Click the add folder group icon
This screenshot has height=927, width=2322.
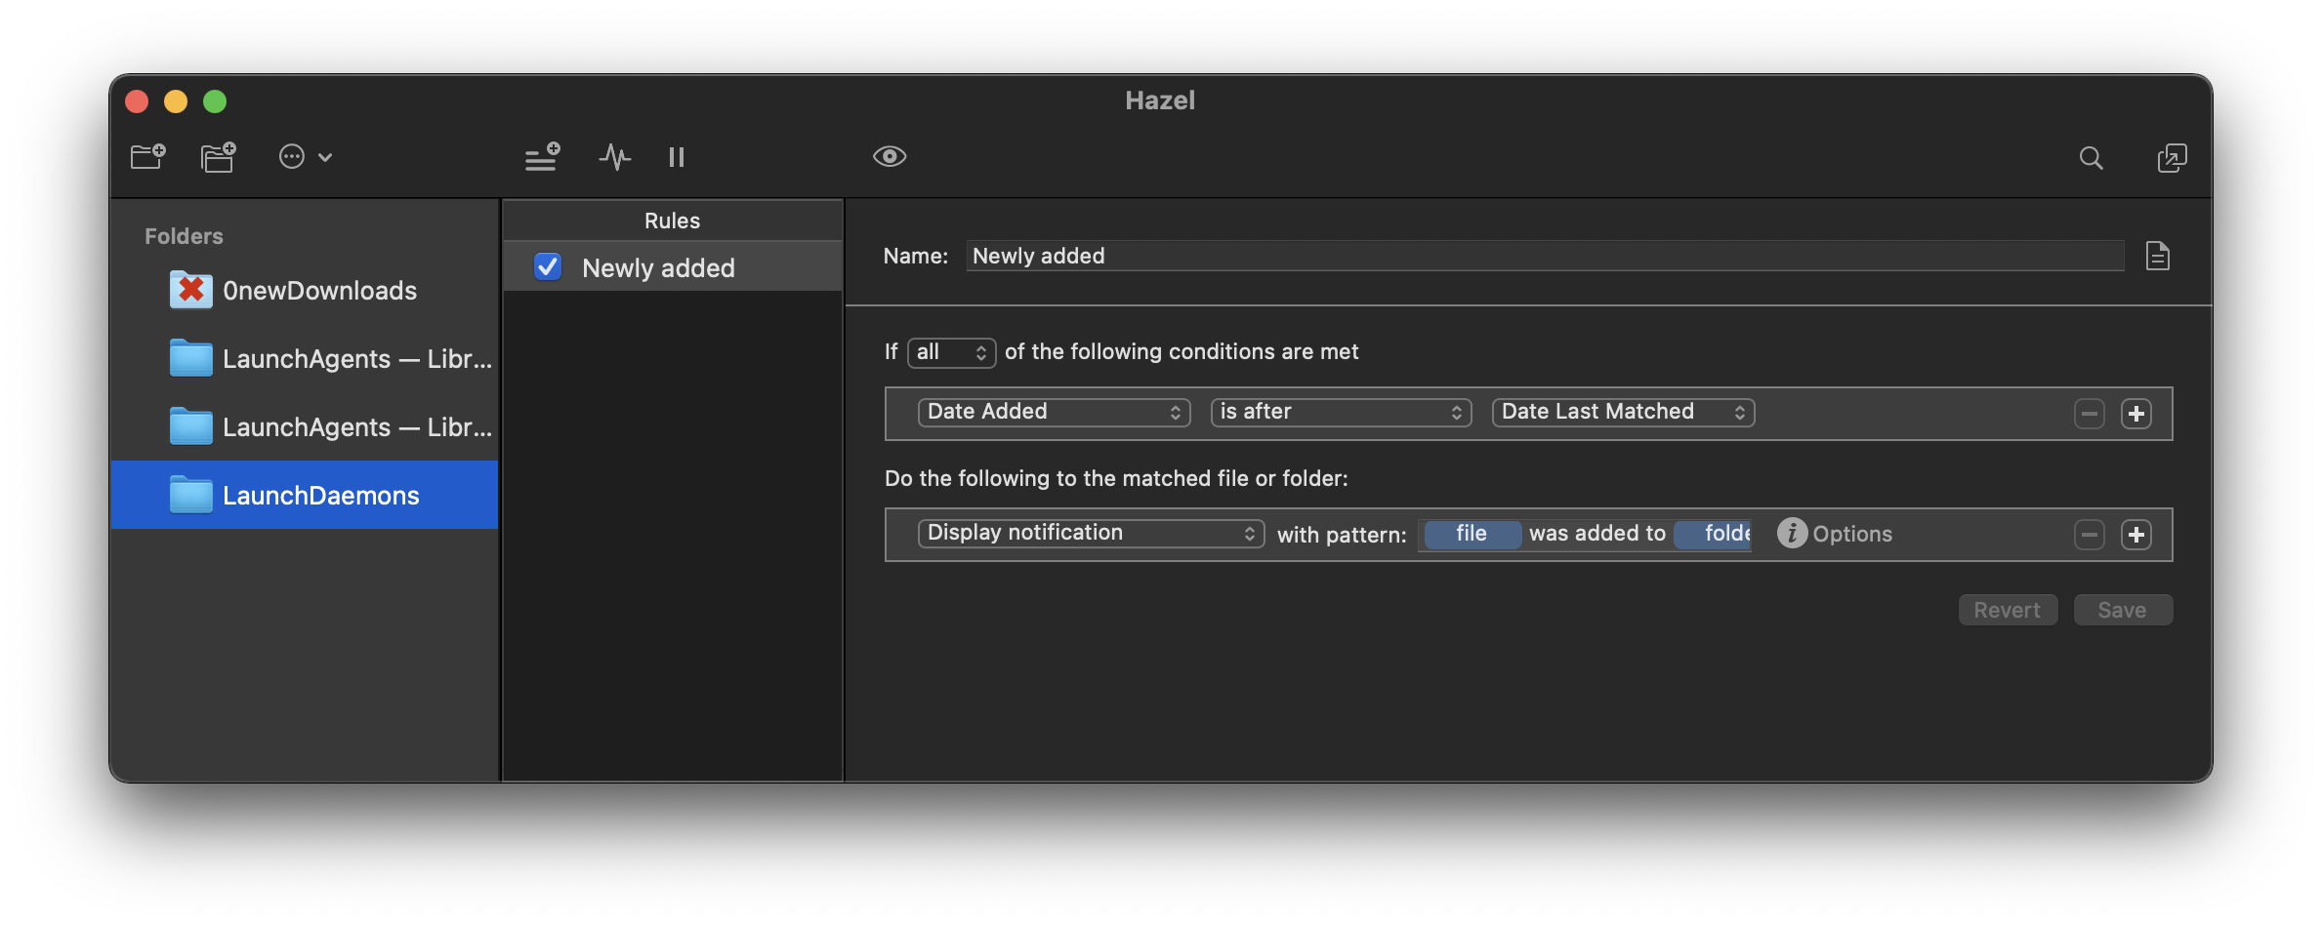218,157
